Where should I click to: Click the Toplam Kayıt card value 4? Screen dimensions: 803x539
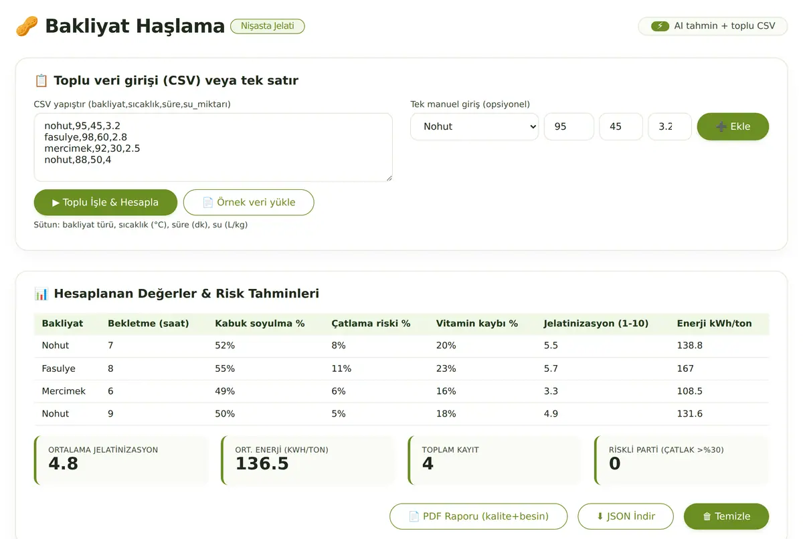[428, 463]
